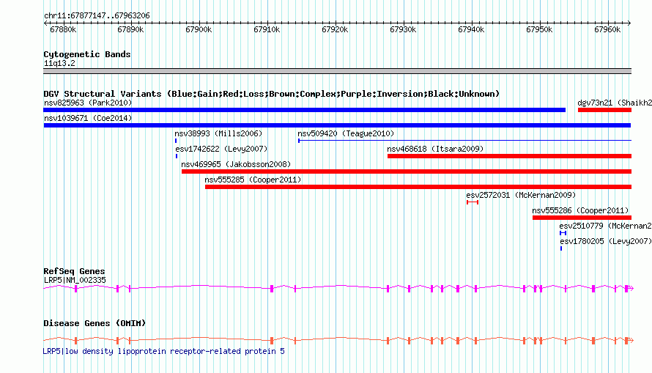Click the DGV Structural Variants track title
The width and height of the screenshot is (652, 373).
click(272, 94)
